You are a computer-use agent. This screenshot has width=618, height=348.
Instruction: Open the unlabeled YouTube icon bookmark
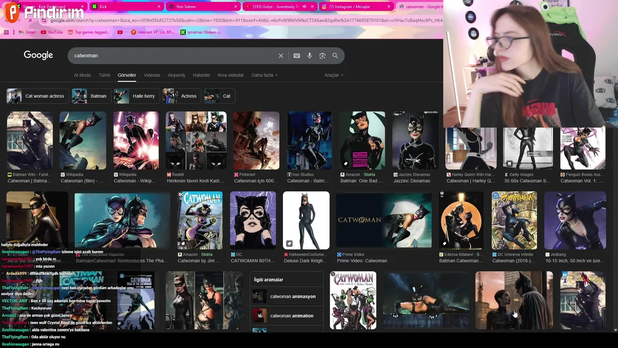coord(120,32)
